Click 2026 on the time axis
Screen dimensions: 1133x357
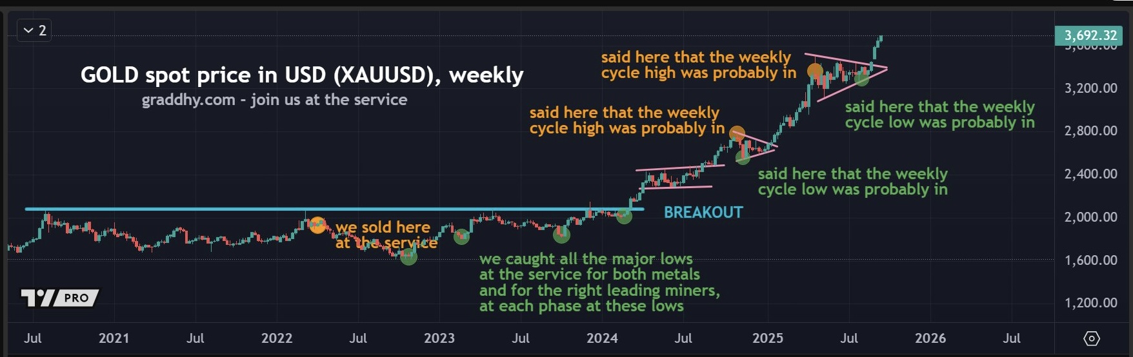pyautogui.click(x=930, y=338)
